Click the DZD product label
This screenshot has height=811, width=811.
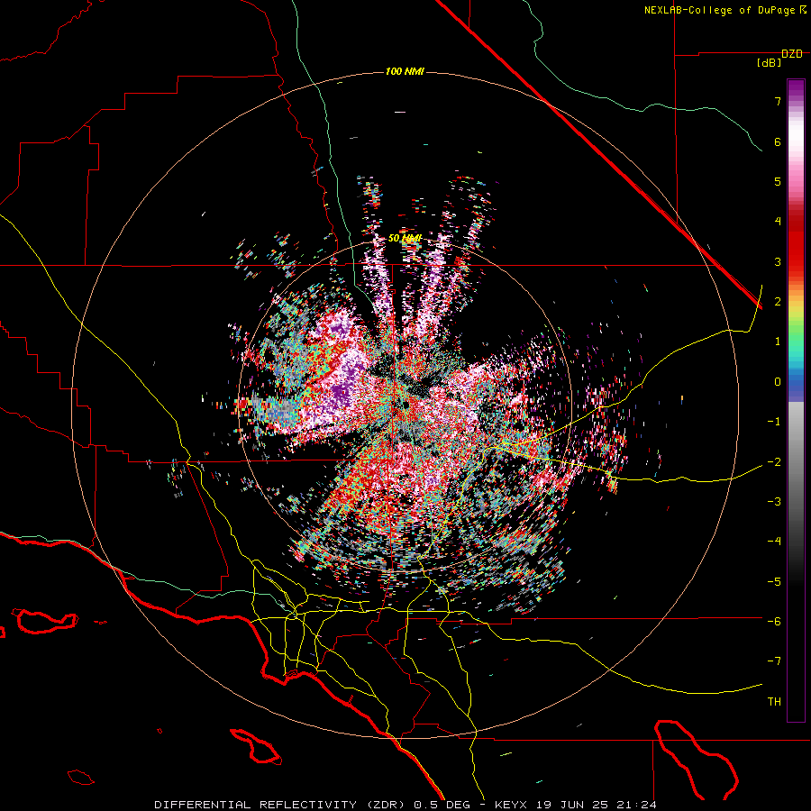tap(791, 54)
